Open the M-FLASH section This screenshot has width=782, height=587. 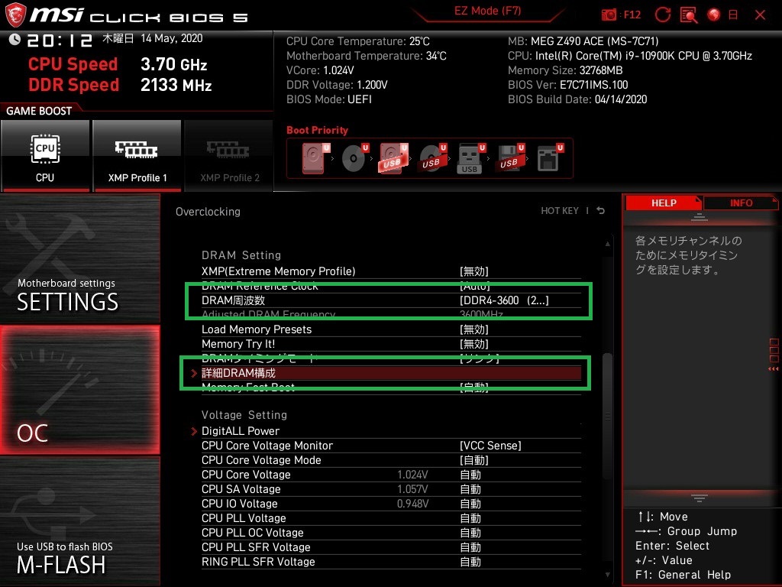point(80,521)
